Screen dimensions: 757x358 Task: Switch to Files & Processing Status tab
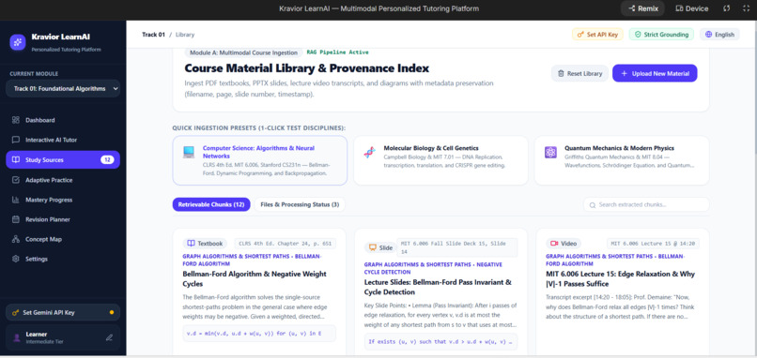pos(300,204)
